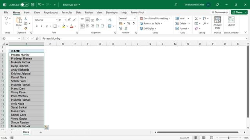Click the Clear eraser icon
This screenshot has width=250, height=140.
196,28
